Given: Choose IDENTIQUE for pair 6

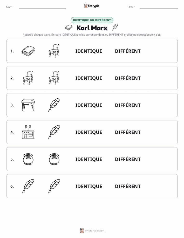Looking at the screenshot, I should [89, 186].
